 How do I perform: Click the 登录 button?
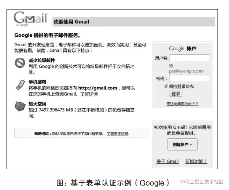tap(176, 93)
